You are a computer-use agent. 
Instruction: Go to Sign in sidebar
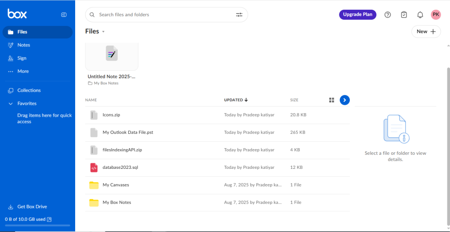pos(22,58)
